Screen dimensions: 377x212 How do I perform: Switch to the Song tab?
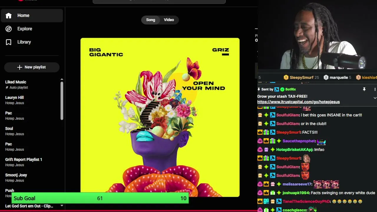coord(151,20)
